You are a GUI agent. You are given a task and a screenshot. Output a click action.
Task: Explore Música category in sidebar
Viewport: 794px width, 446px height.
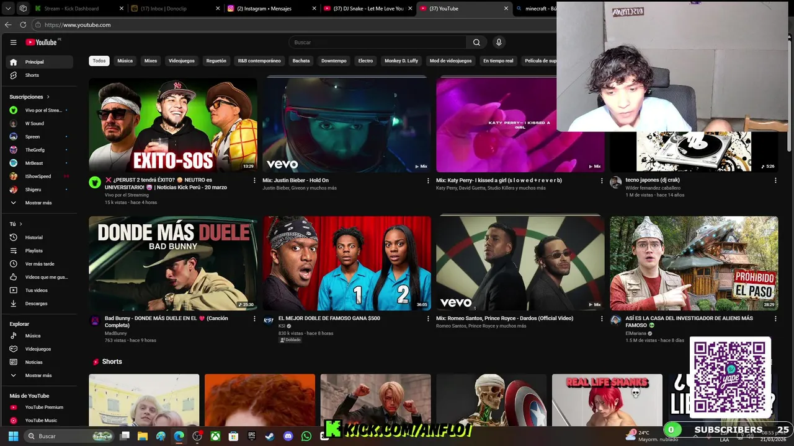pos(39,336)
